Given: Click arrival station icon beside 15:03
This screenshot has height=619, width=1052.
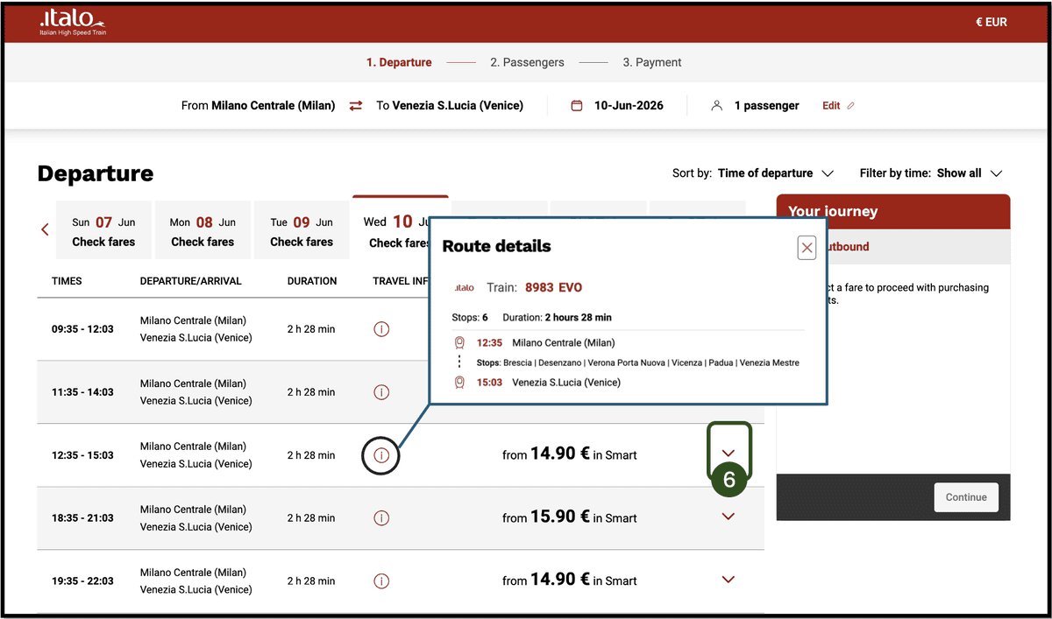Looking at the screenshot, I should 459,383.
